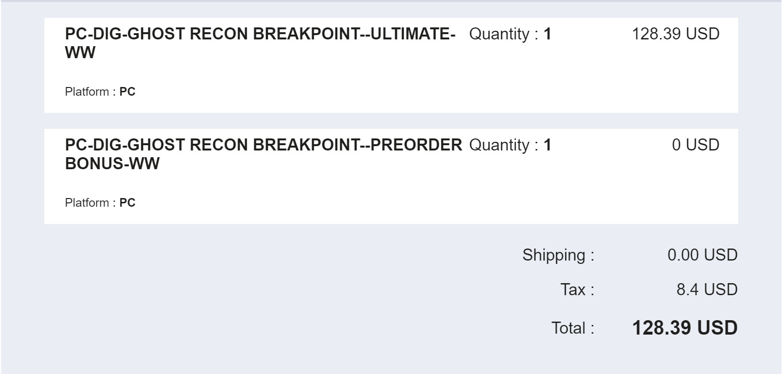
Task: Click the Ghost Recon Breakpoint Ultimate-WW title
Action: [x=260, y=34]
